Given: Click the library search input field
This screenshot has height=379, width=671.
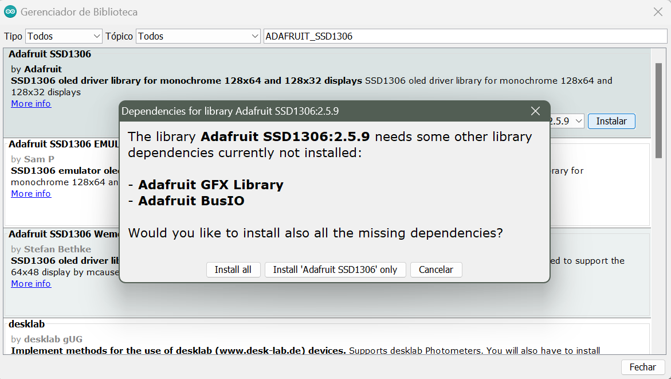Looking at the screenshot, I should (x=465, y=36).
